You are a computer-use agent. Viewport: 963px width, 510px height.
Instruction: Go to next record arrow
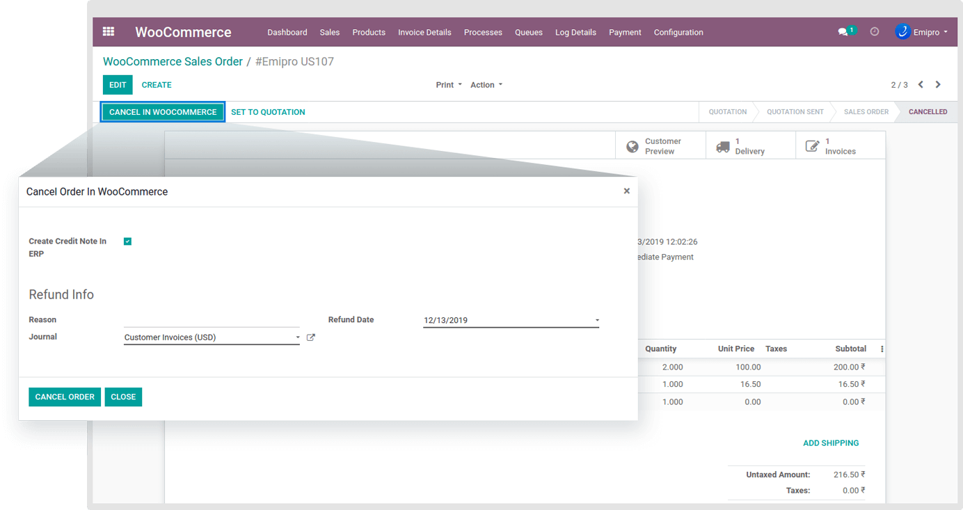(x=938, y=85)
